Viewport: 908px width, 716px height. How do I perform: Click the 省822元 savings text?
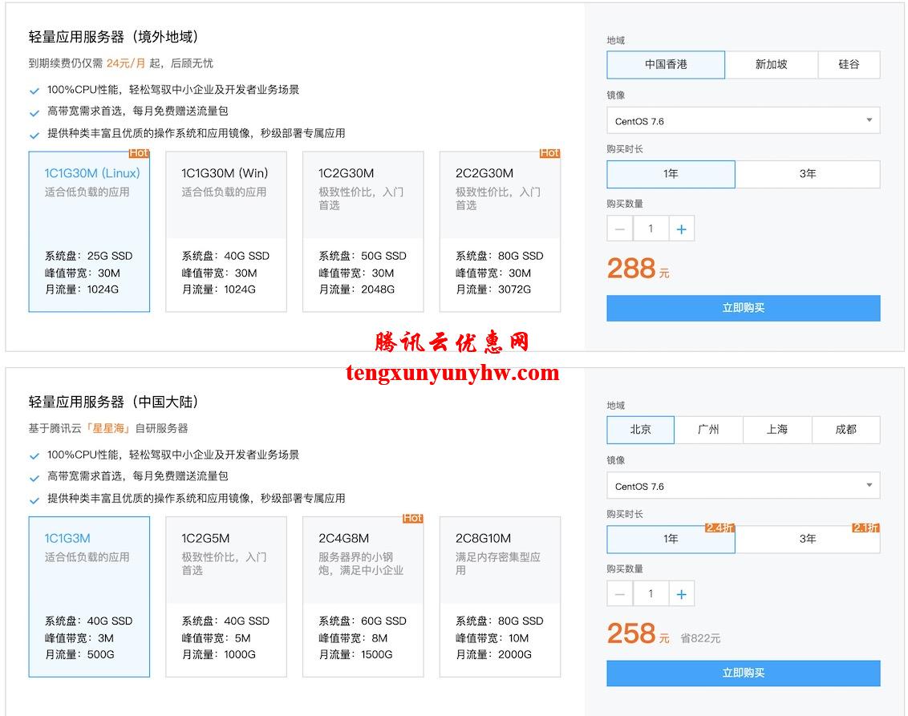[x=700, y=638]
